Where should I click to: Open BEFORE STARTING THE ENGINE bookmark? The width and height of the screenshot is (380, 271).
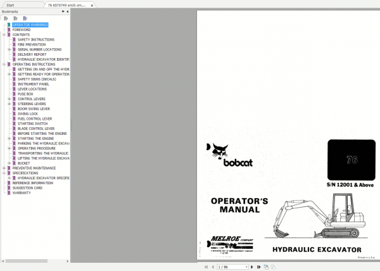(x=42, y=134)
